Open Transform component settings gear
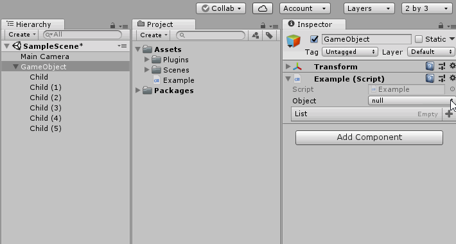 [x=453, y=66]
